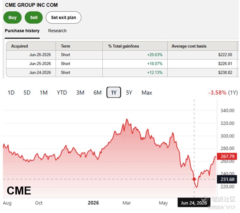Choose the 3M time range
This screenshot has height=213, width=240.
[80, 93]
